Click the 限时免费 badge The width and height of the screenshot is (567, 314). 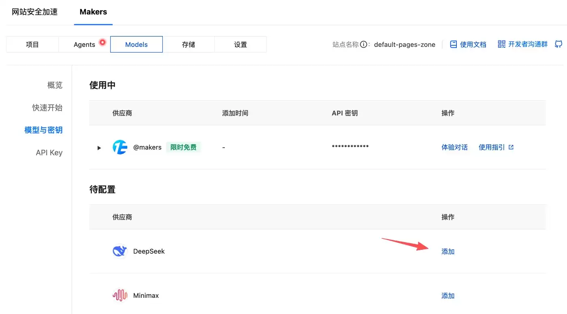point(183,147)
